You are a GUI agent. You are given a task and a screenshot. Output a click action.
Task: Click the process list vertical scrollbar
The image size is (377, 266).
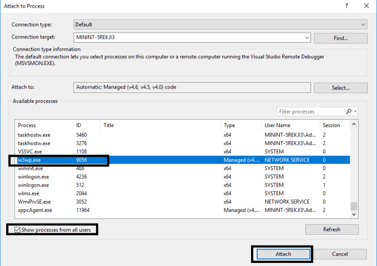[354, 169]
